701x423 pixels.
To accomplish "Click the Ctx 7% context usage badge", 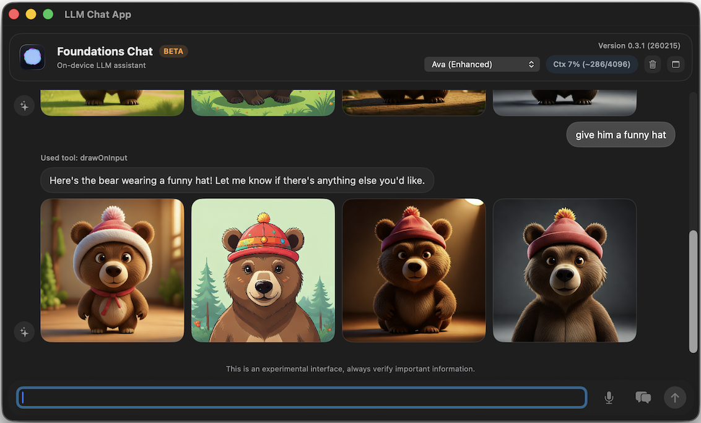I will tap(591, 64).
